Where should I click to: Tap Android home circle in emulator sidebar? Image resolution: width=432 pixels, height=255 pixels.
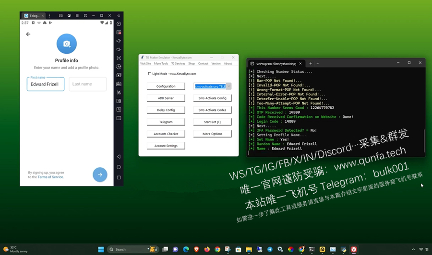pos(119,167)
